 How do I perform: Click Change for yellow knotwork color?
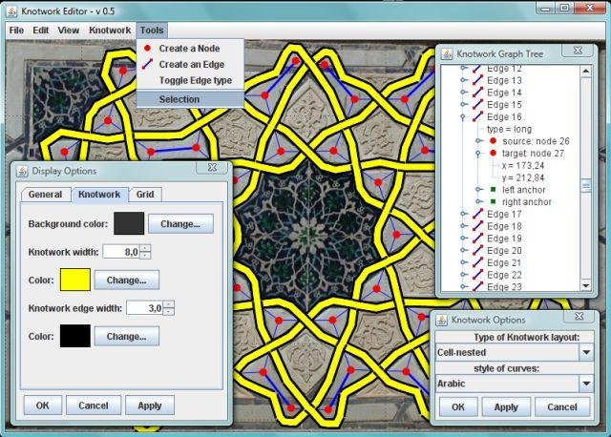point(127,280)
